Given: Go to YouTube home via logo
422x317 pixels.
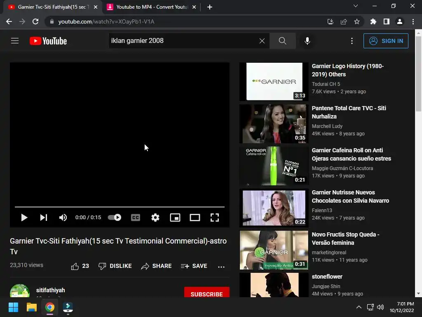Looking at the screenshot, I should [48, 41].
